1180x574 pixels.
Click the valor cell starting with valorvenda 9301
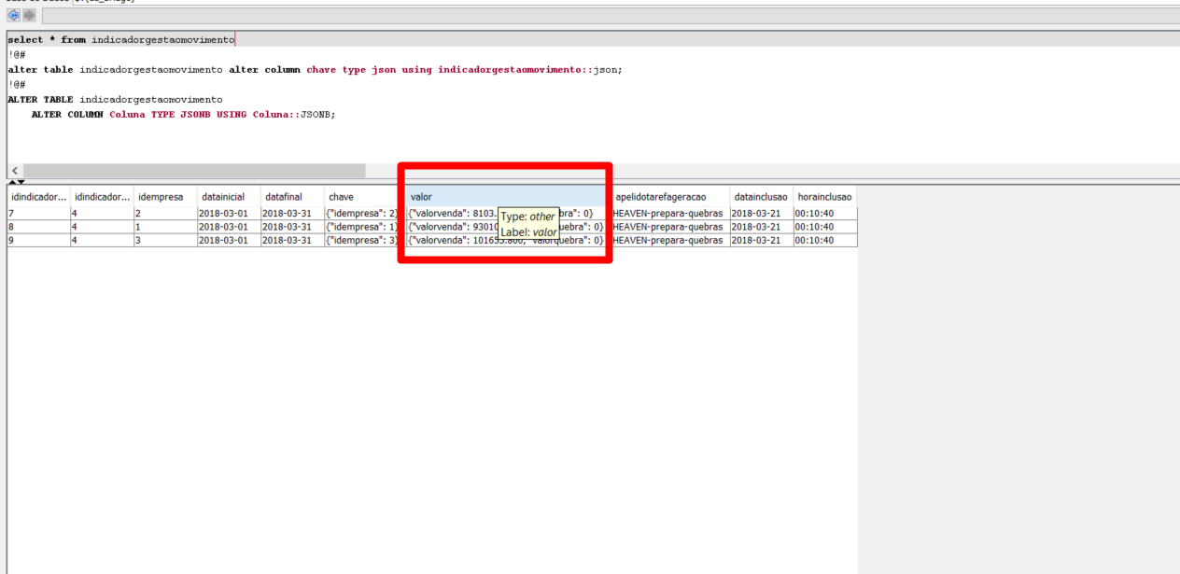click(x=448, y=227)
